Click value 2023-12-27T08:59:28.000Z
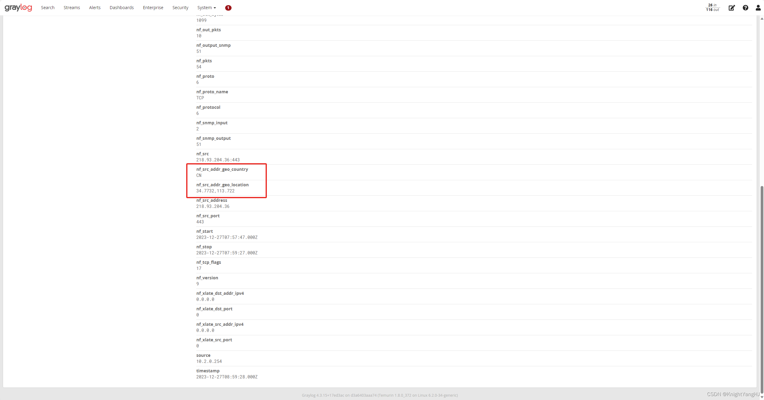 point(227,377)
